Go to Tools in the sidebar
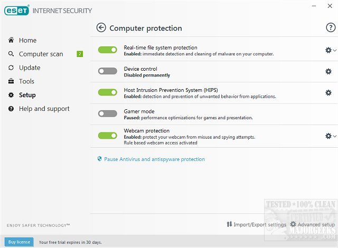The image size is (338, 248). point(26,81)
